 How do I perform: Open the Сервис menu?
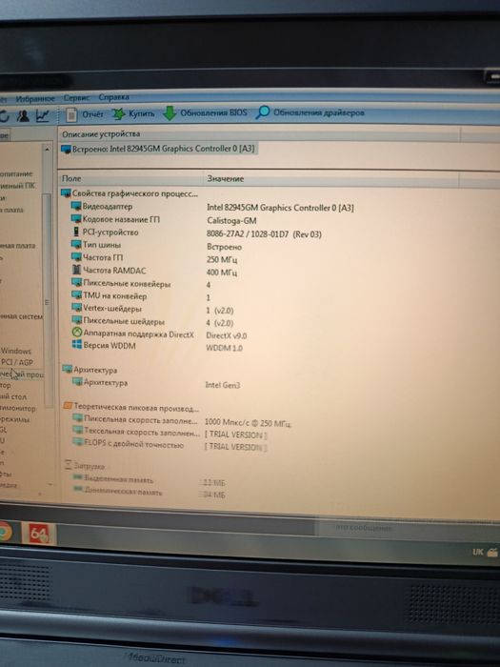(76, 98)
